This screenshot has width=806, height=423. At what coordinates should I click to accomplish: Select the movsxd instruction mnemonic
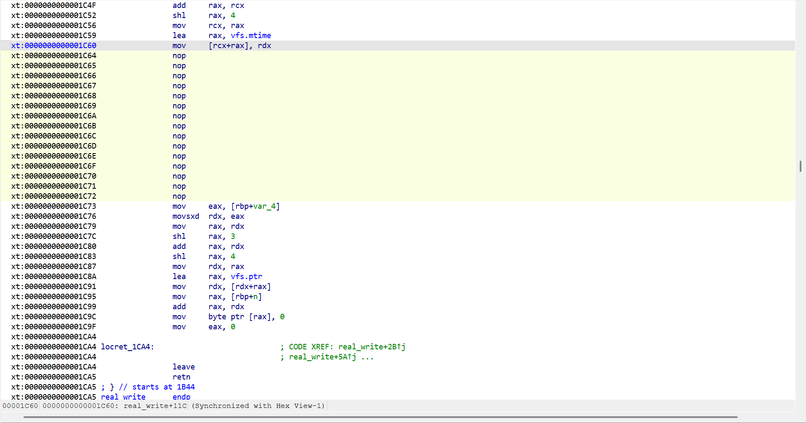[x=185, y=216]
